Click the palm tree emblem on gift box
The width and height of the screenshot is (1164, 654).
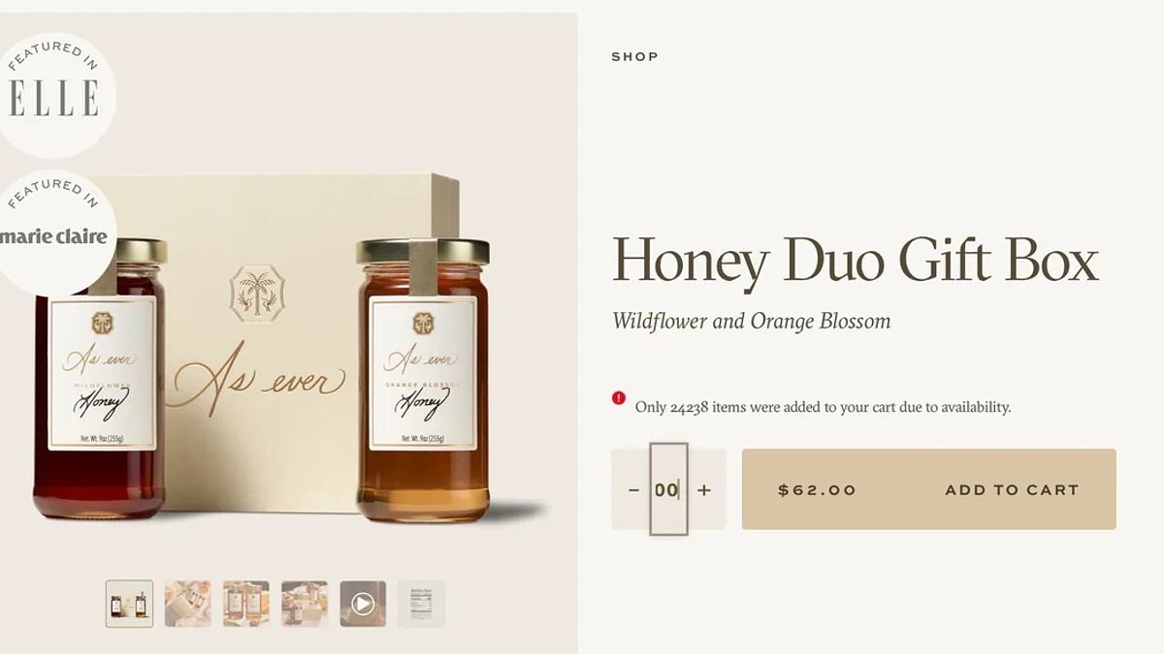pos(257,295)
